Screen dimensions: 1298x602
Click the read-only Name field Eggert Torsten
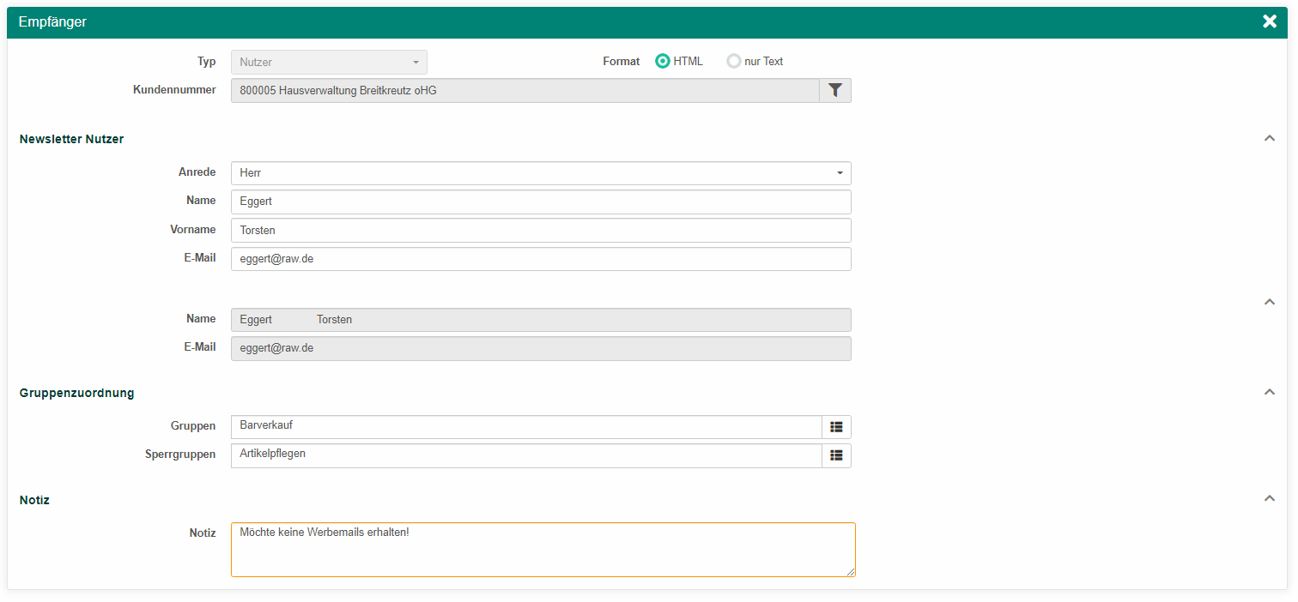coord(541,320)
